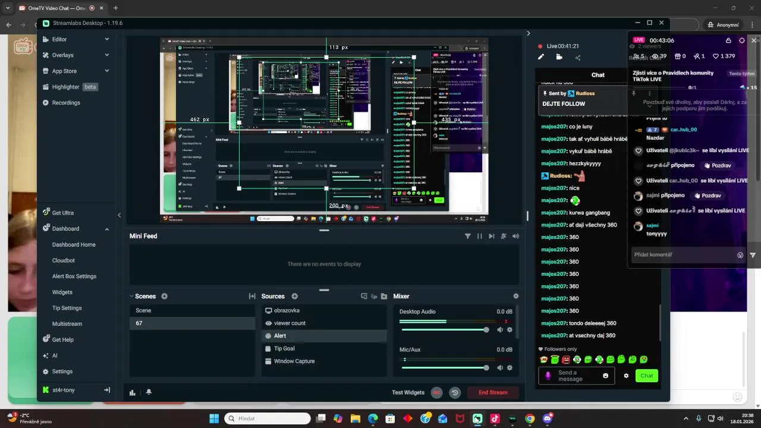Unpin the pinned DEJTE FOLLOW message
Image resolution: width=761 pixels, height=428 pixels.
pyautogui.click(x=633, y=93)
